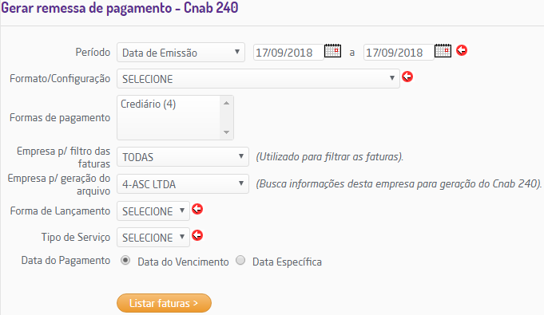This screenshot has width=544, height=315.
Task: Expand Forma de Lançamento dropdown
Action: click(x=153, y=211)
